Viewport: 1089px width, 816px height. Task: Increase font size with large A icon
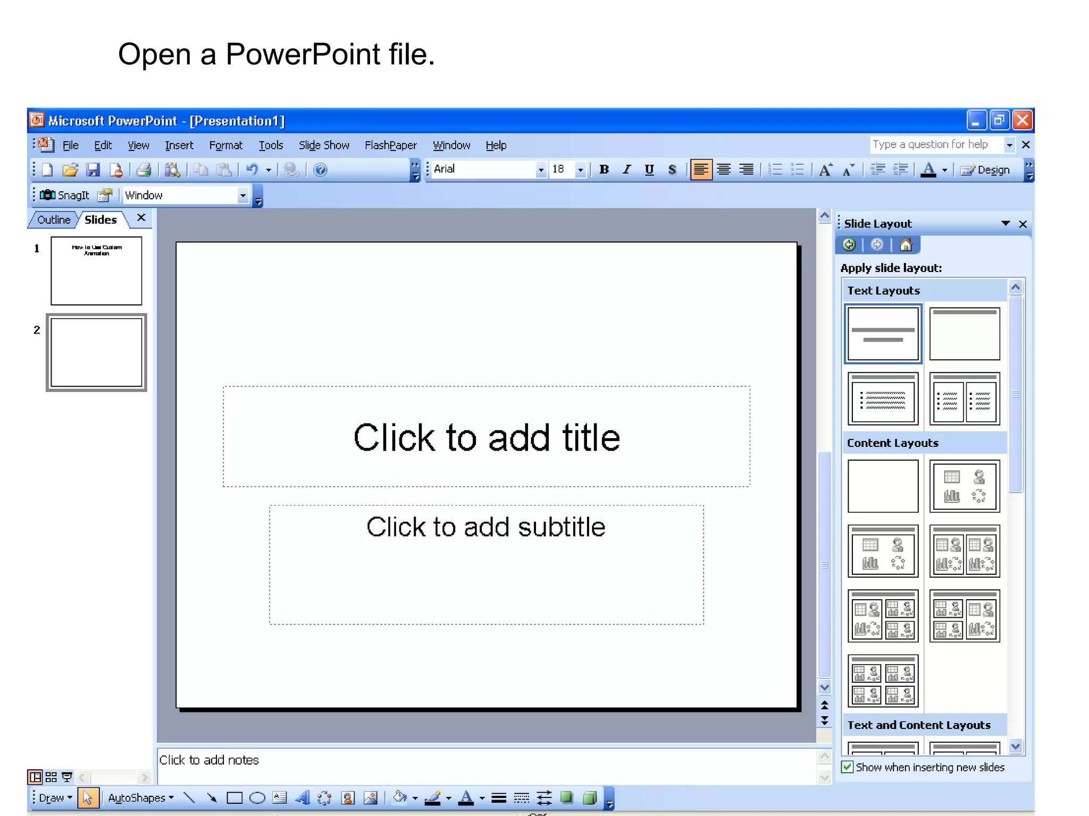(825, 170)
